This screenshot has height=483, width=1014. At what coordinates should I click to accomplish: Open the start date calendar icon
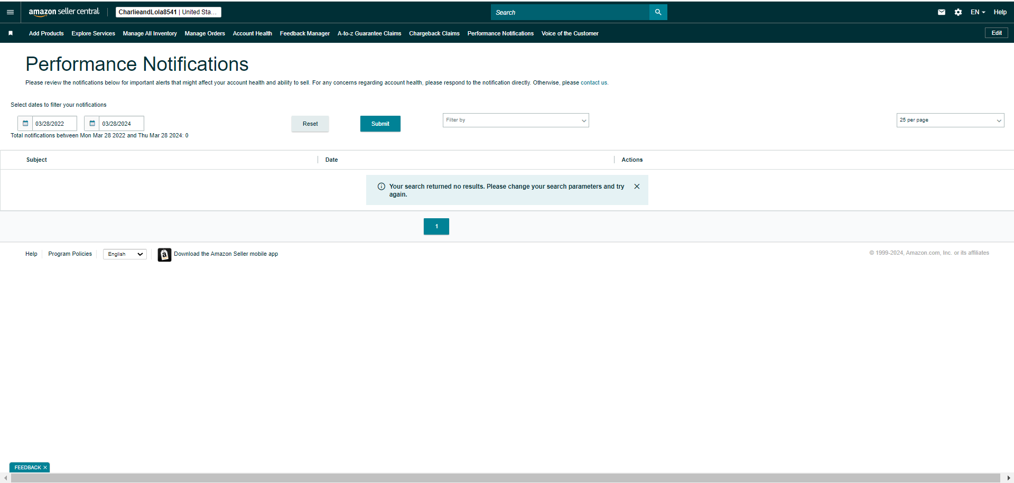click(x=25, y=124)
